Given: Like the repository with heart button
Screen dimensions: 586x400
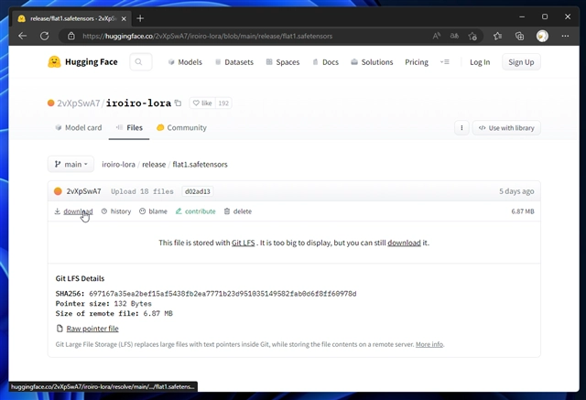Looking at the screenshot, I should pos(202,103).
